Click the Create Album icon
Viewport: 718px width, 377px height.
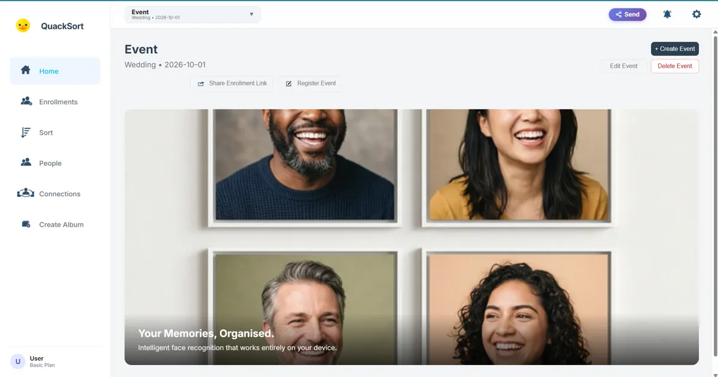26,224
